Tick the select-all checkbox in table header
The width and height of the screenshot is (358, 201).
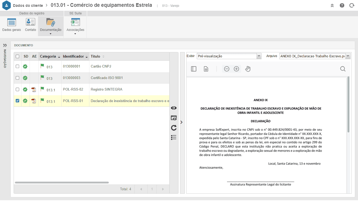(x=18, y=57)
